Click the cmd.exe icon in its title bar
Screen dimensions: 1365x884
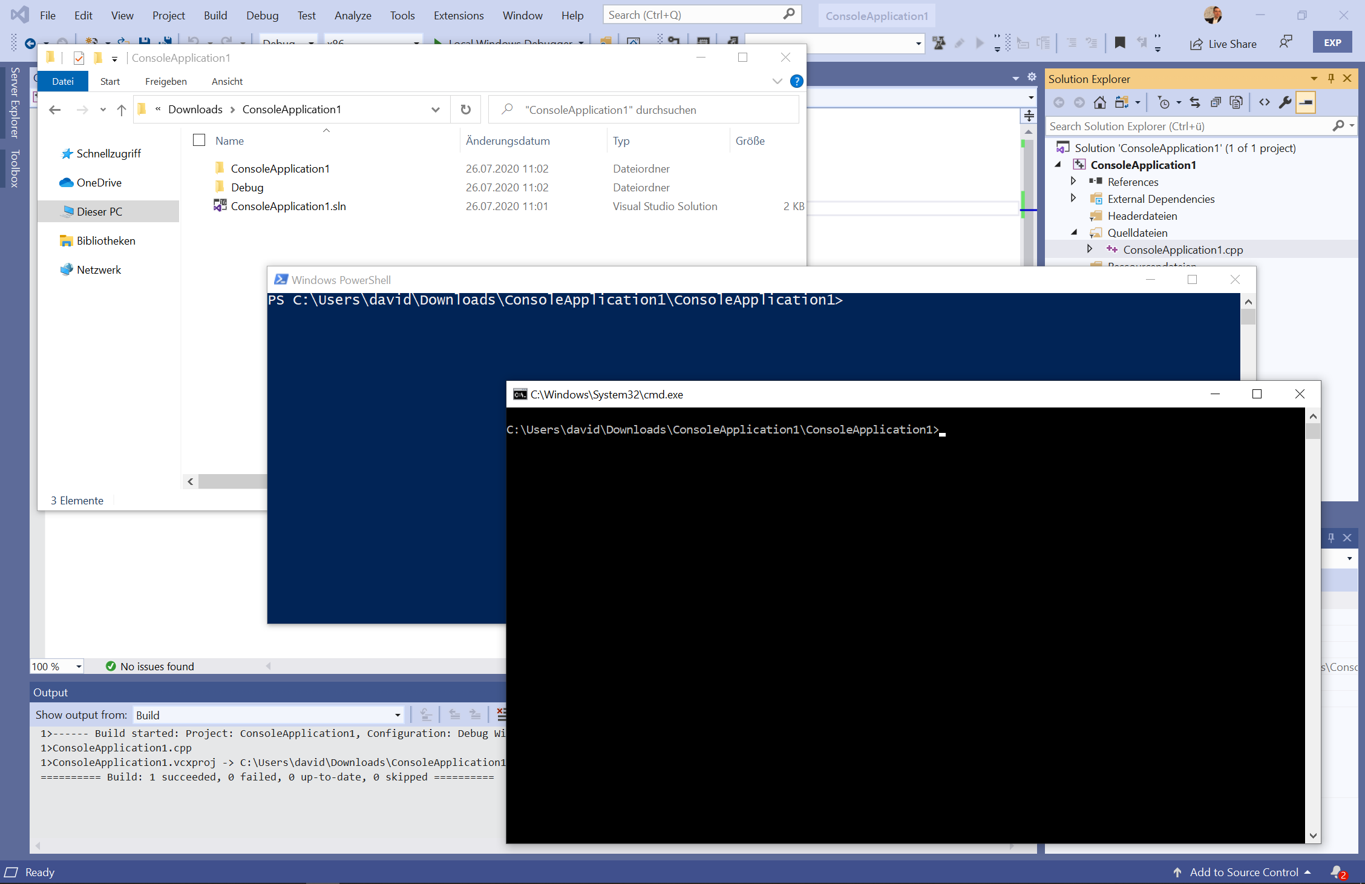[x=520, y=395]
